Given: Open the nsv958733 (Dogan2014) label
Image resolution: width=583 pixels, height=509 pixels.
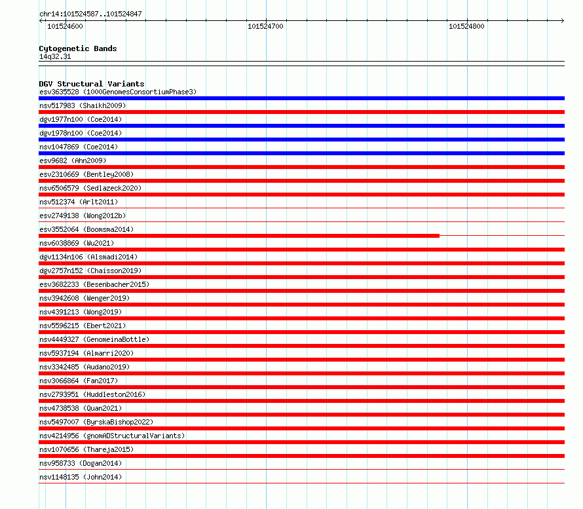Looking at the screenshot, I should pos(81,463).
